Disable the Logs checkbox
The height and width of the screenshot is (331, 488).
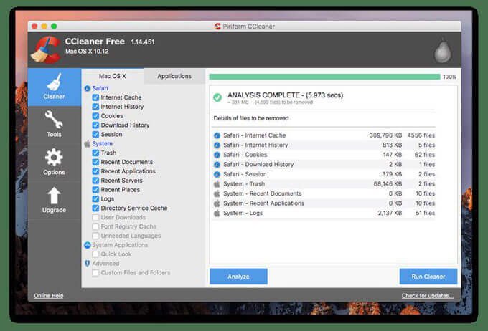[95, 199]
